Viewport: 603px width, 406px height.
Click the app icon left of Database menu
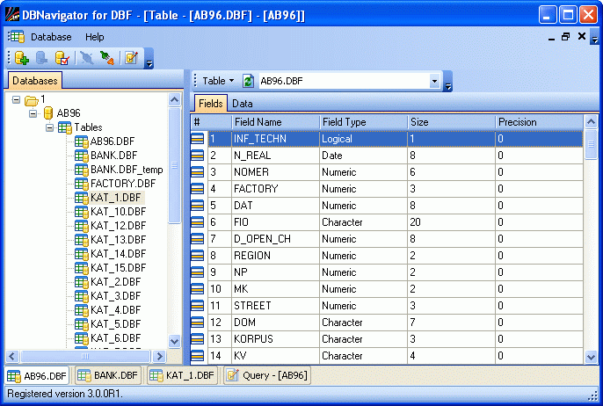tap(16, 37)
